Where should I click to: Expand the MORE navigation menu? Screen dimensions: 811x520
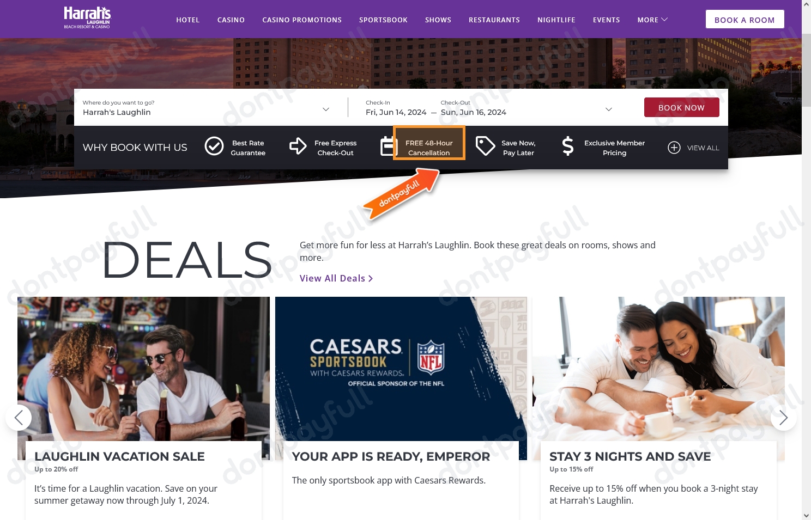(652, 20)
